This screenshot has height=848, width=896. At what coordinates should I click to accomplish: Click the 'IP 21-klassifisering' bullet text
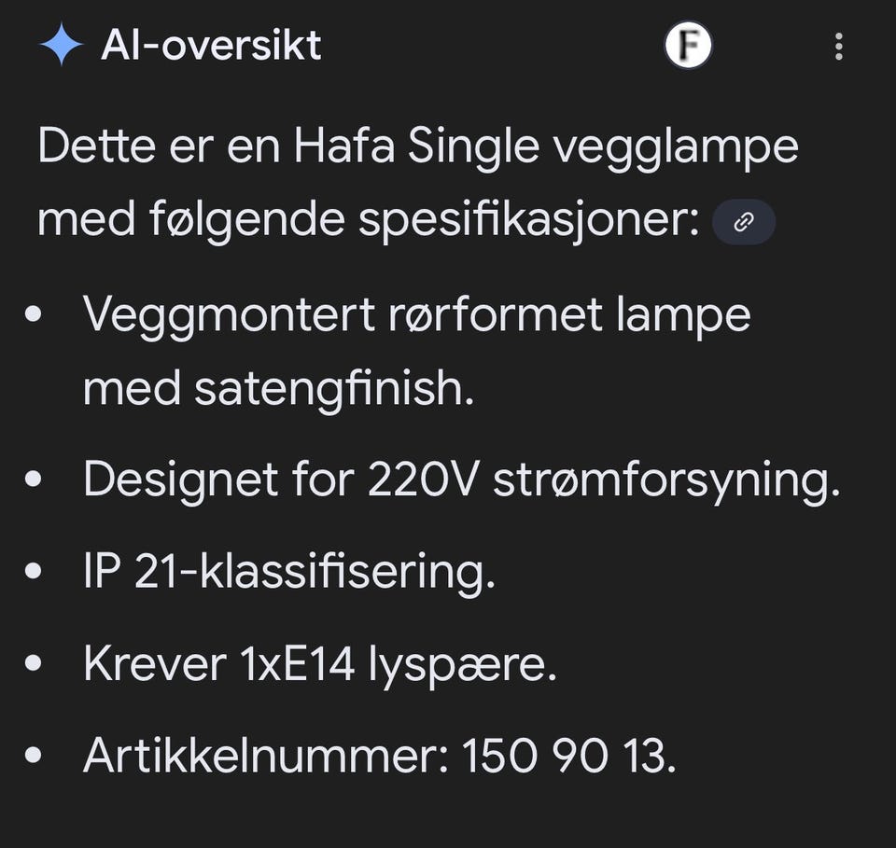[288, 572]
